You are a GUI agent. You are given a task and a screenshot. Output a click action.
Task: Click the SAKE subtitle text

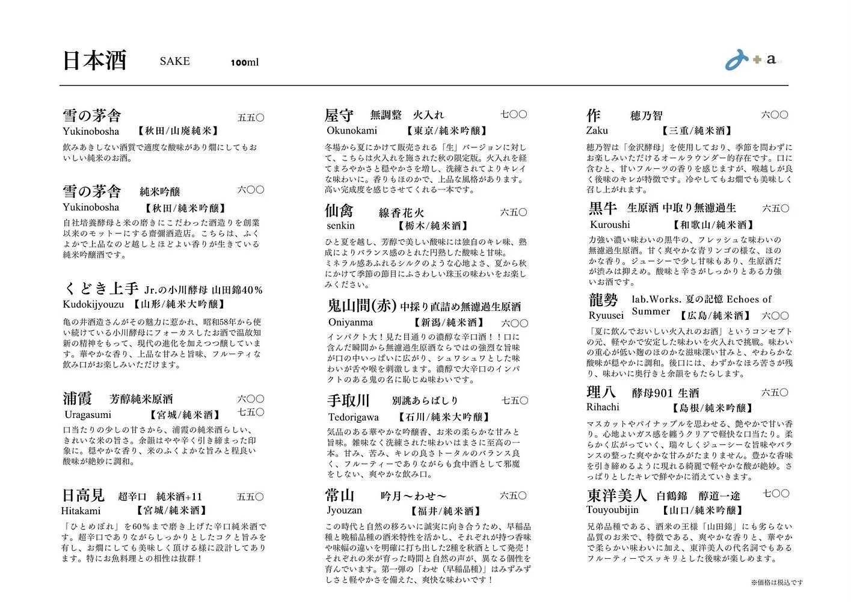pos(174,61)
